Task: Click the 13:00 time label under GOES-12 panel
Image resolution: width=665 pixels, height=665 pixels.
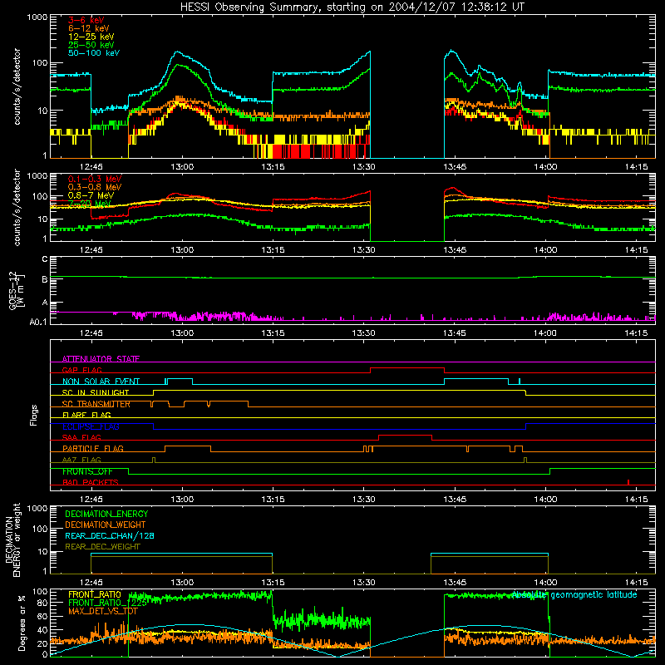Action: (x=182, y=333)
